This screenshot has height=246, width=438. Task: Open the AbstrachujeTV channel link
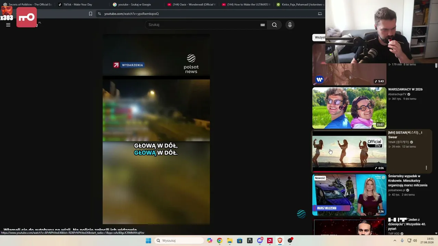tap(397, 94)
